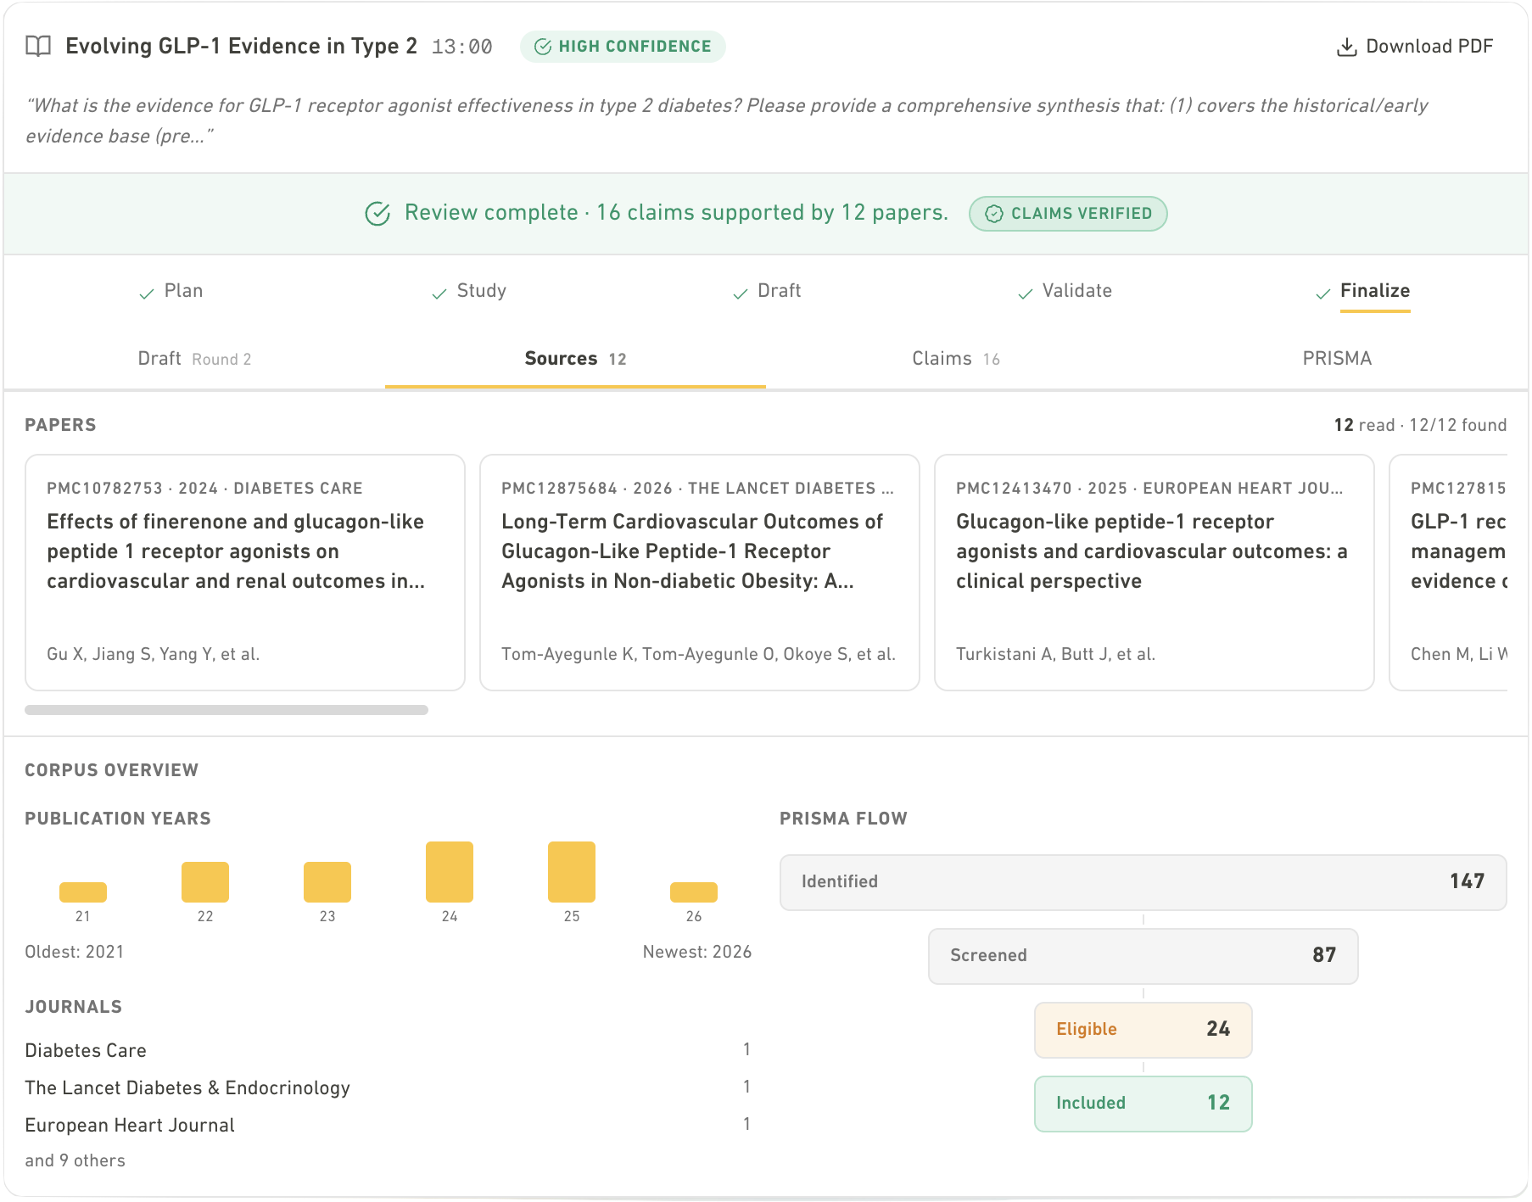Click the PMC12413470 identifier line

pyautogui.click(x=1149, y=489)
